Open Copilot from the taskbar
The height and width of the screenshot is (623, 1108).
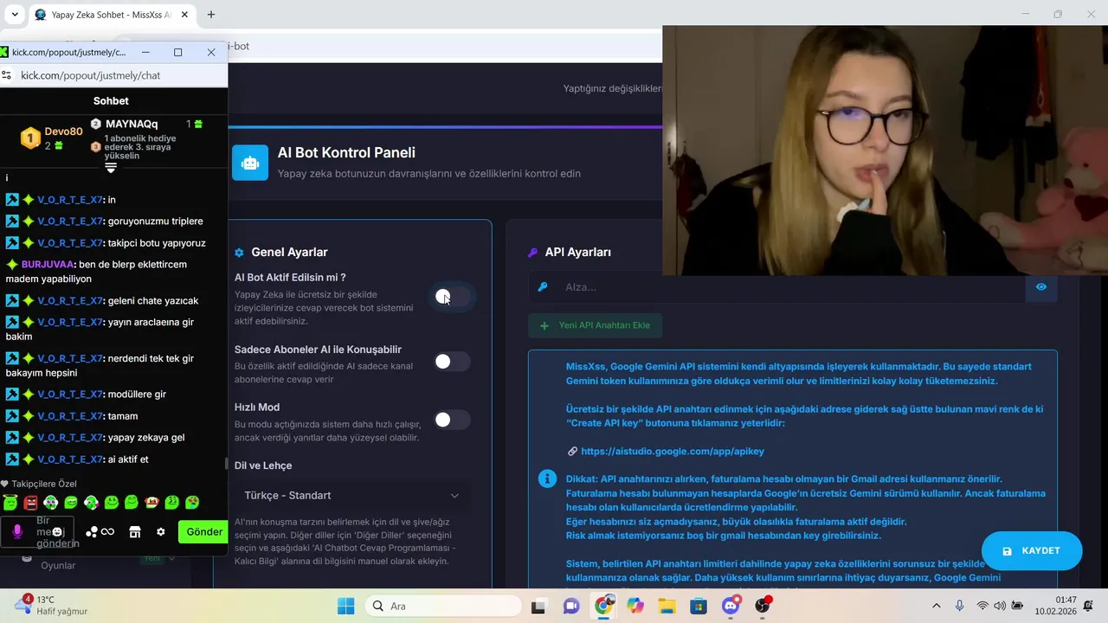635,606
